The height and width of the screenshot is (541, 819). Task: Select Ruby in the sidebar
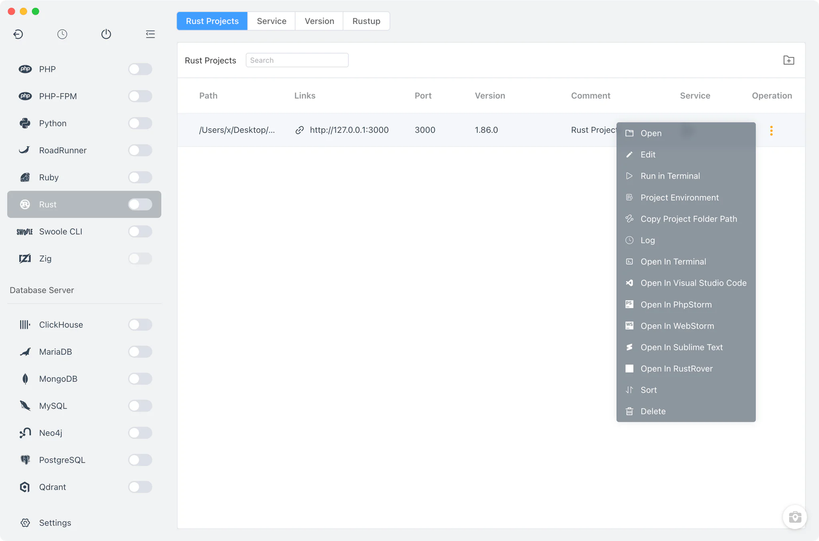(84, 177)
